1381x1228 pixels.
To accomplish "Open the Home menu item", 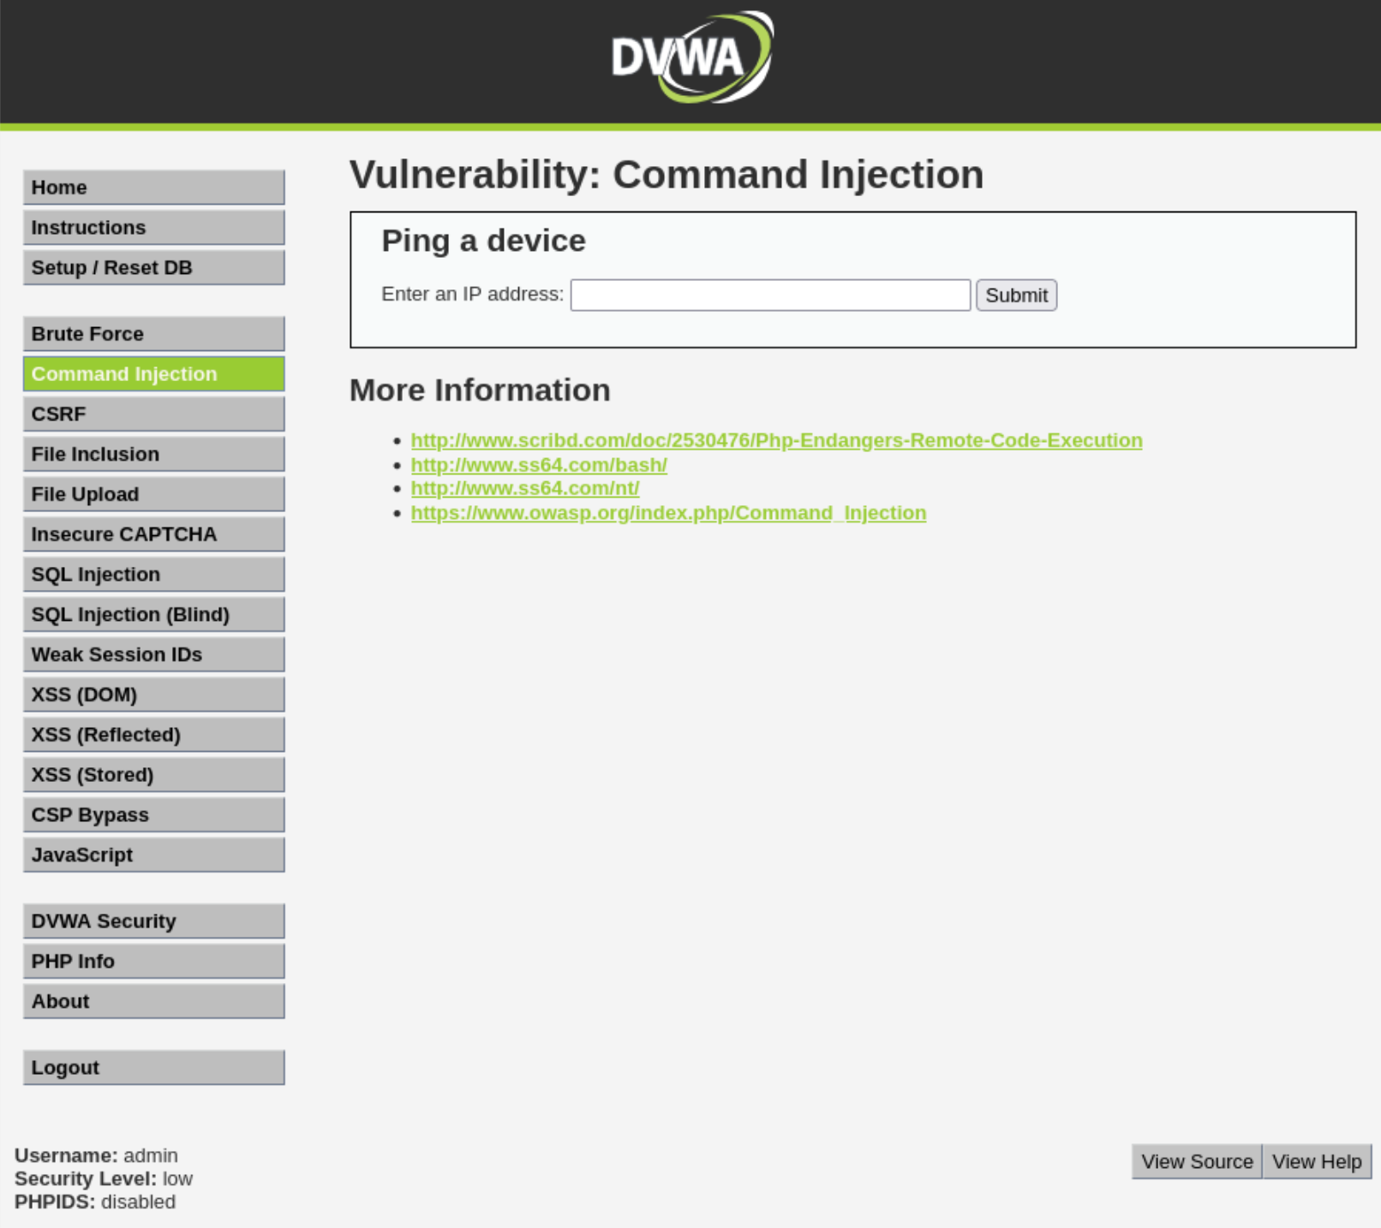I will tap(154, 188).
